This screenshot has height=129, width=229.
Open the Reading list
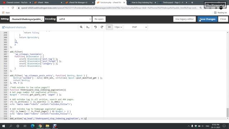[220, 13]
